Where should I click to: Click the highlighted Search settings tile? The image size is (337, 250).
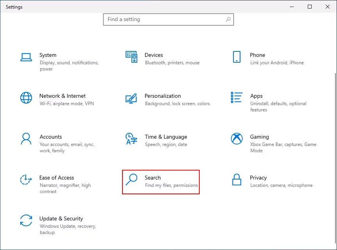[161, 181]
